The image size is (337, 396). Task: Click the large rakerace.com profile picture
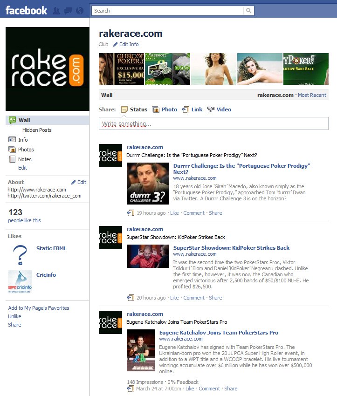(48, 69)
